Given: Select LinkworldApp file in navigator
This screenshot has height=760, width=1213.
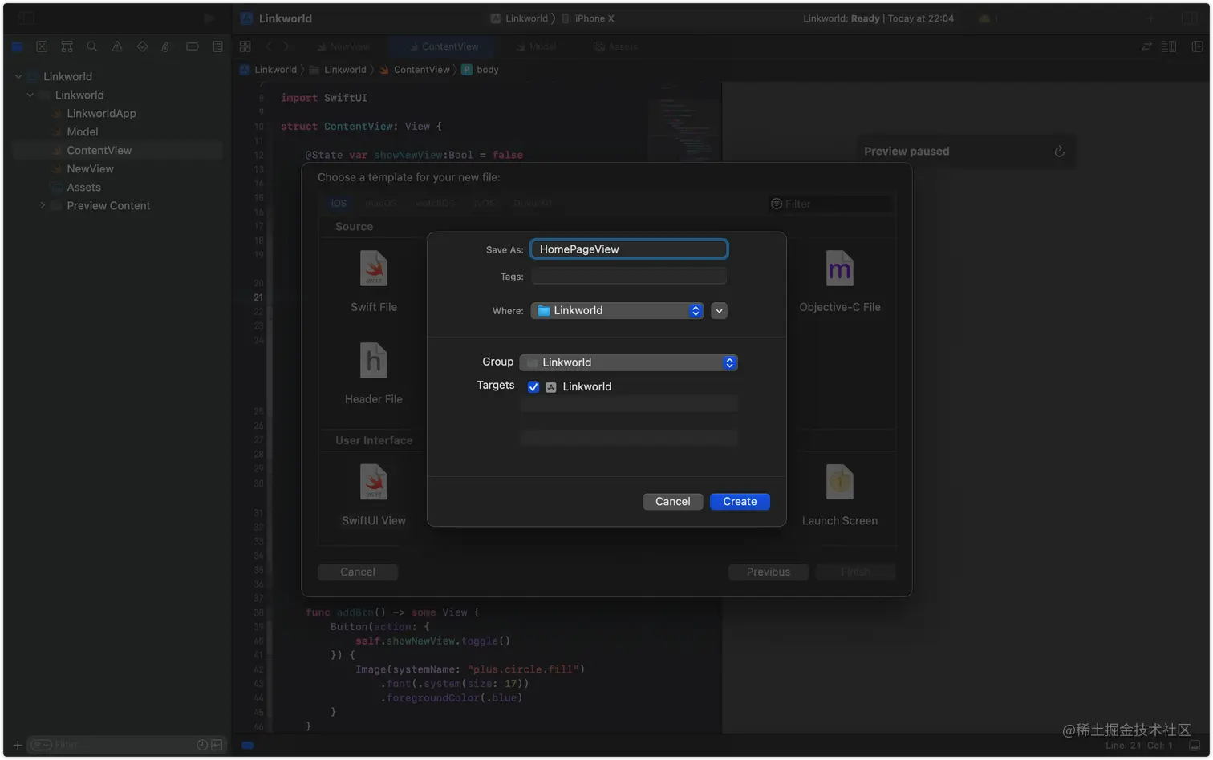Looking at the screenshot, I should (101, 113).
